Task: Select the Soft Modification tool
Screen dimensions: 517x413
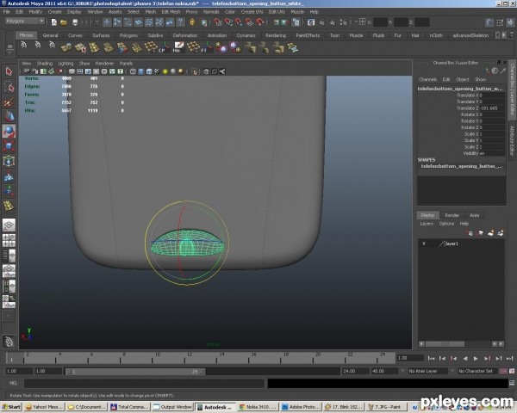Action: coord(9,176)
